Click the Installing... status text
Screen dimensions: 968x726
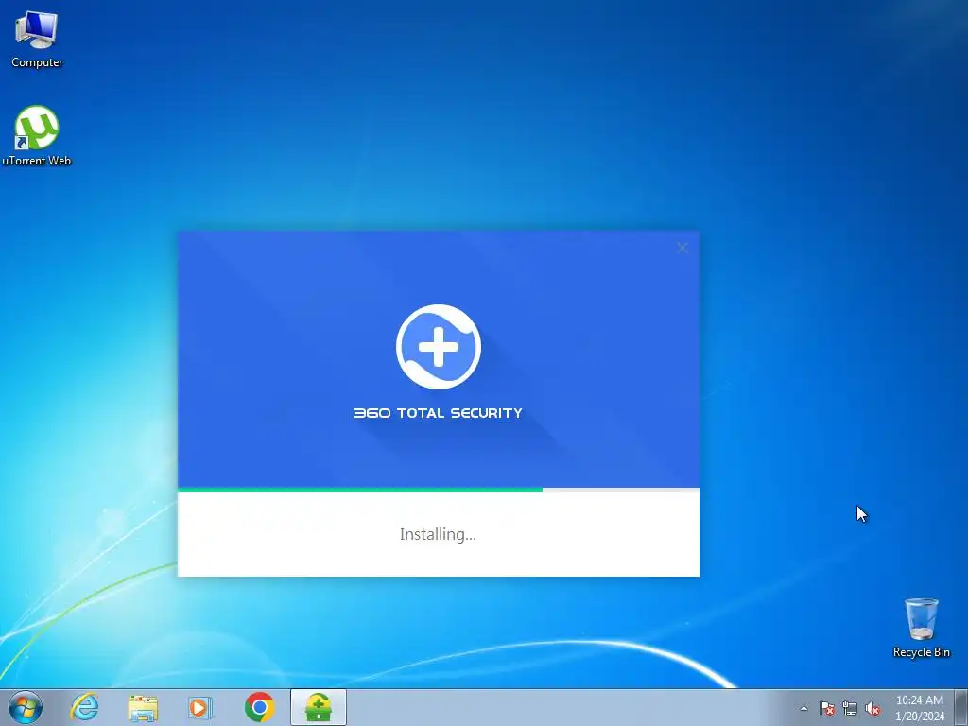(x=438, y=534)
